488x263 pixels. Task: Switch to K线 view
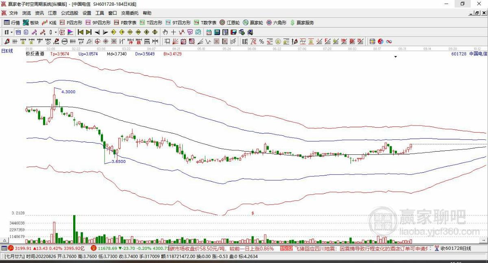tap(50, 23)
